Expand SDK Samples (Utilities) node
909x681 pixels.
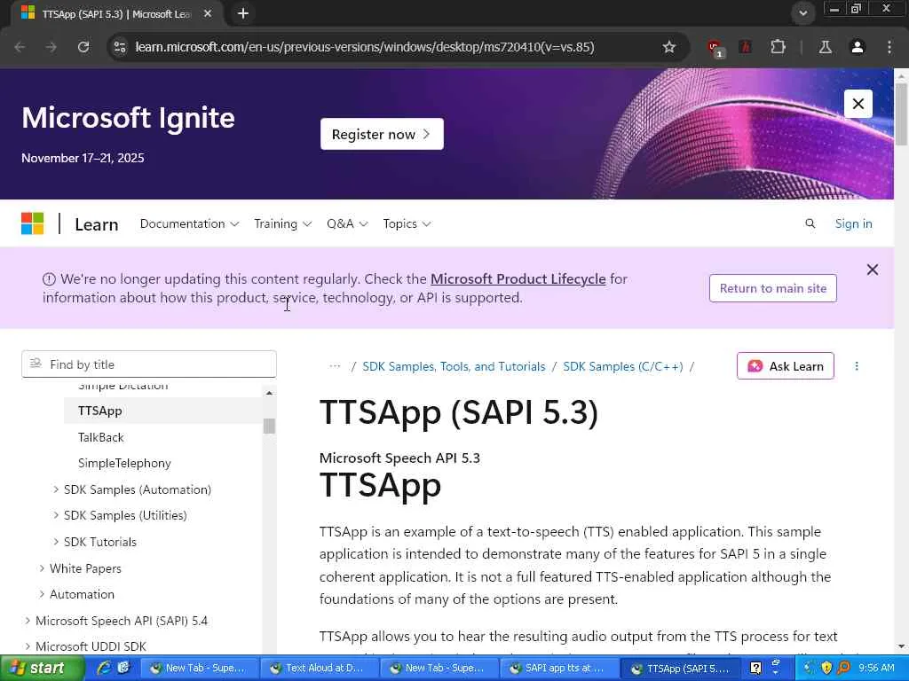(x=56, y=515)
